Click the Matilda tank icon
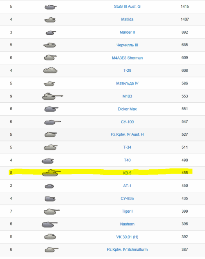This screenshot has width=205, height=259. pos(50,20)
